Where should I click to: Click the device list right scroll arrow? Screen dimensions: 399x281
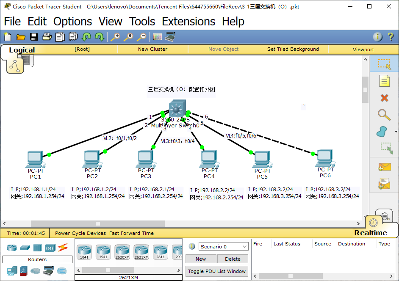click(179, 270)
